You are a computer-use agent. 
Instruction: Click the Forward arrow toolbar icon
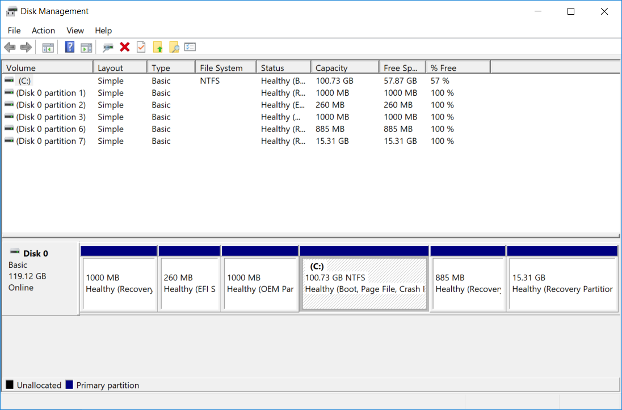pos(26,48)
